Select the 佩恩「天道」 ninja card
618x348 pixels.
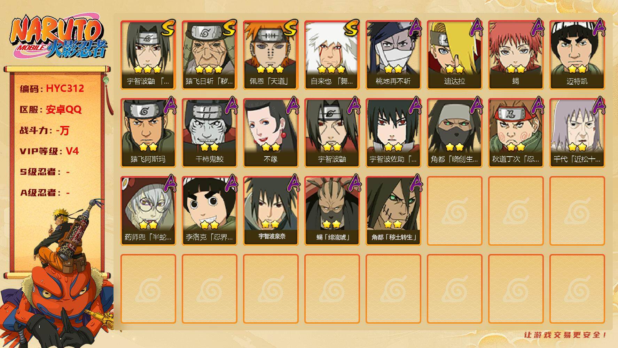pyautogui.click(x=271, y=55)
